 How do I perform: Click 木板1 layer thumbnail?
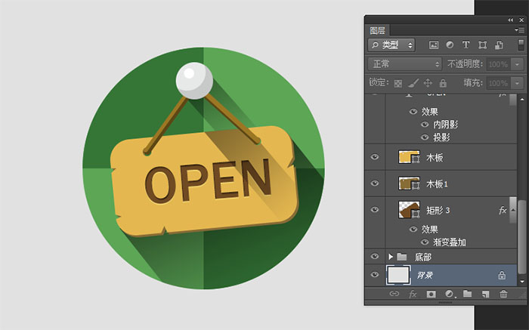(409, 184)
